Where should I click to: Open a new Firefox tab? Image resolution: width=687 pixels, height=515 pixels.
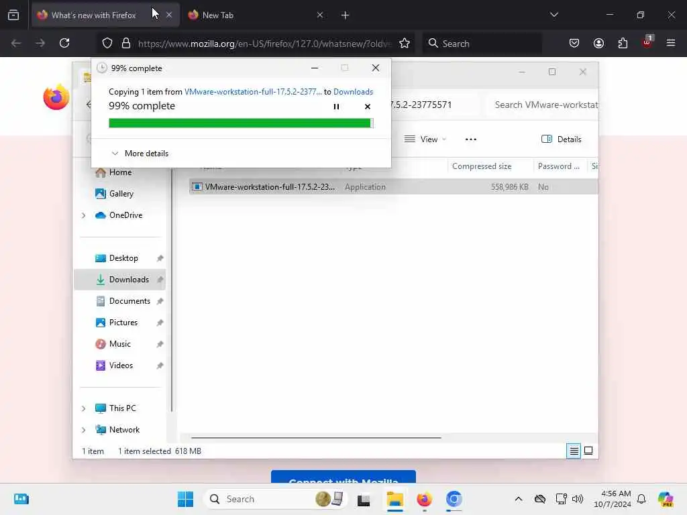pyautogui.click(x=345, y=15)
